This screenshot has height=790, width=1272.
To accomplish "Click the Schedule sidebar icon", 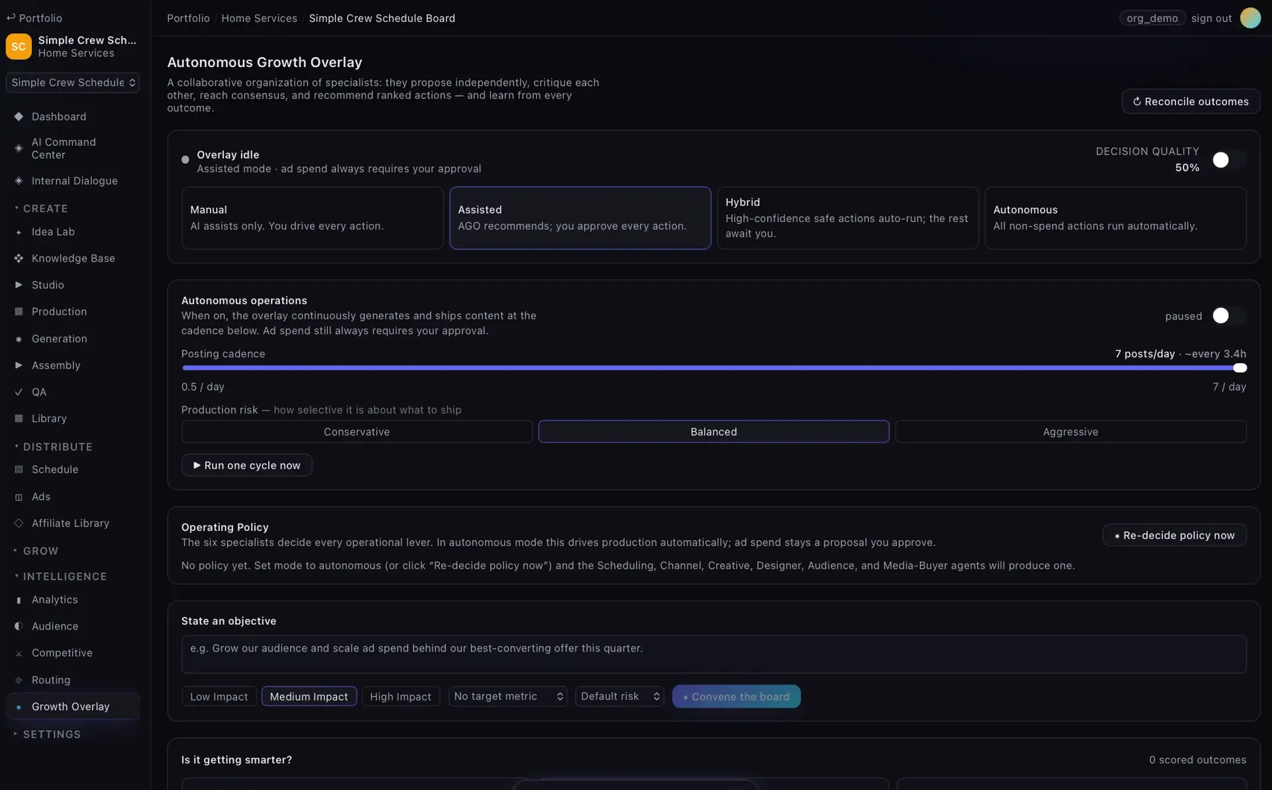I will 19,469.
